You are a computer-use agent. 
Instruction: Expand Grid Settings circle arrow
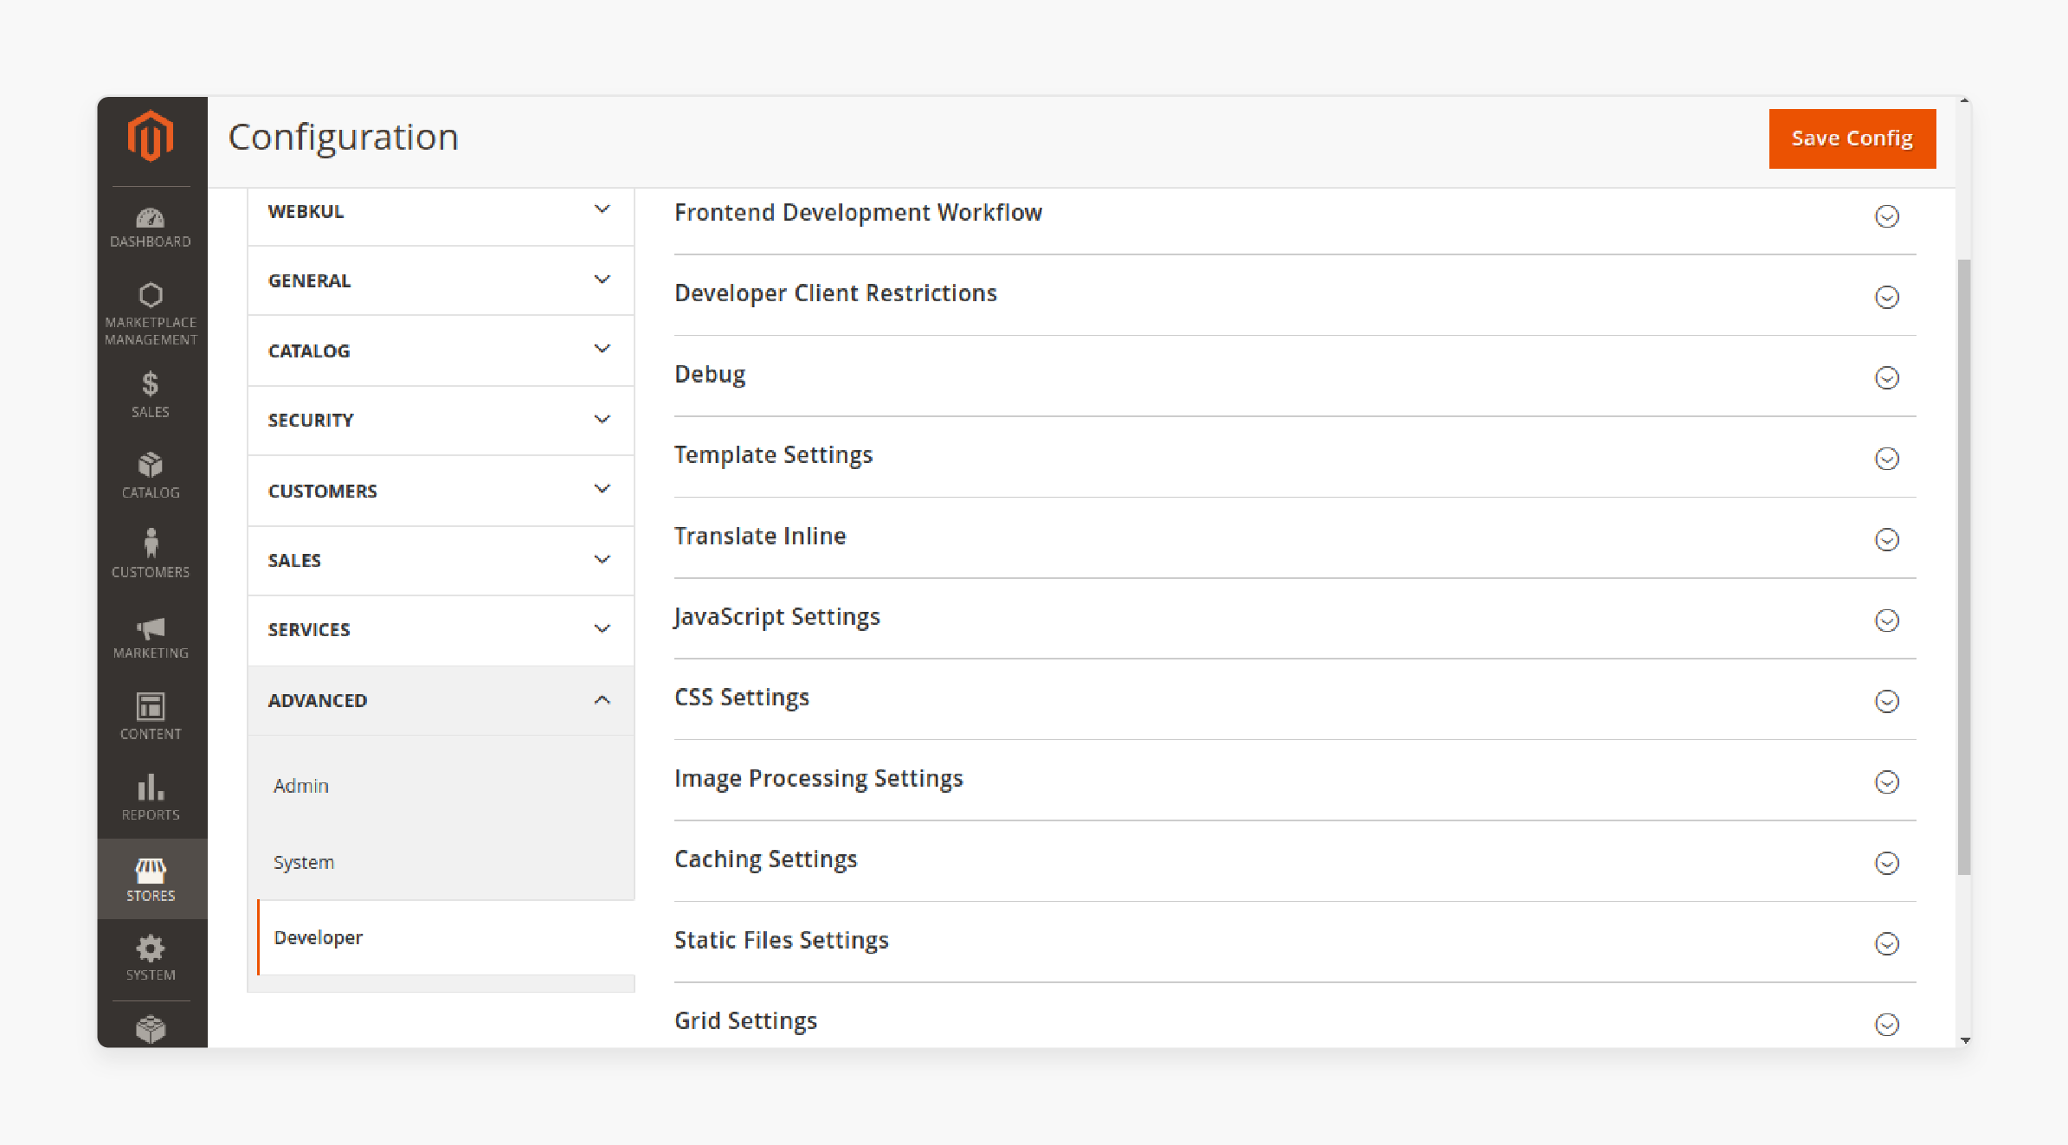[x=1887, y=1025]
